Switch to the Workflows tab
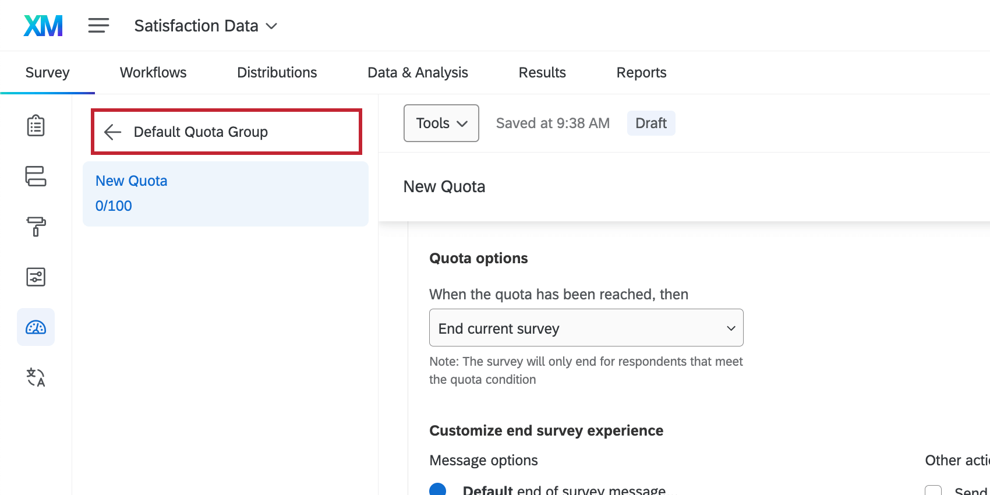The width and height of the screenshot is (990, 495). click(153, 72)
